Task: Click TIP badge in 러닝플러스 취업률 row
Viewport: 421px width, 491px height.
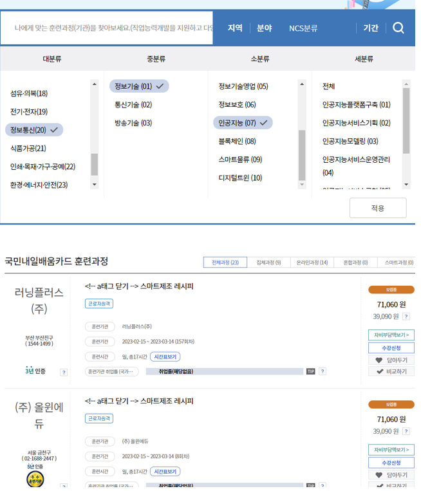Action: 310,371
